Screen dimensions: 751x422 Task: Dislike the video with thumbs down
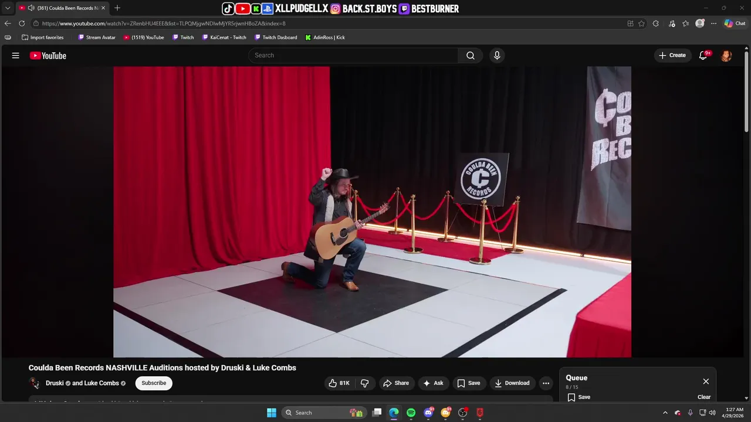tap(364, 383)
